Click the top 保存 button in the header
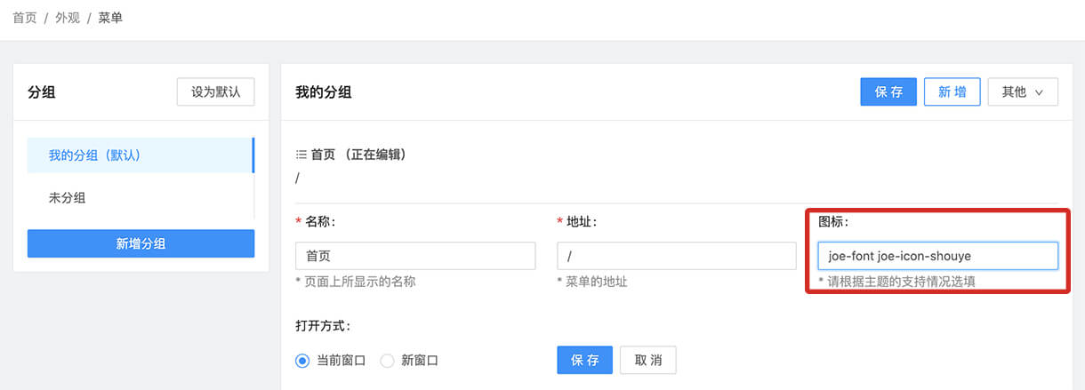 click(888, 92)
